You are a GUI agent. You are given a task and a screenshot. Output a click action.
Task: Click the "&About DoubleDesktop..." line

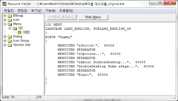(101, 62)
